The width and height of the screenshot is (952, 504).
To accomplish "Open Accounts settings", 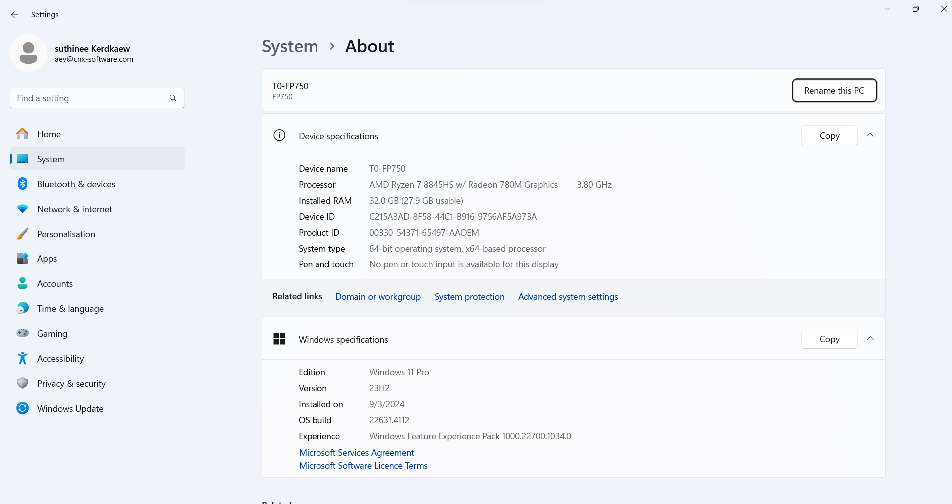I will coord(97,283).
